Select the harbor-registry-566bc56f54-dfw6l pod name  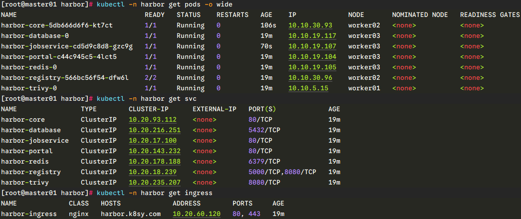click(64, 78)
